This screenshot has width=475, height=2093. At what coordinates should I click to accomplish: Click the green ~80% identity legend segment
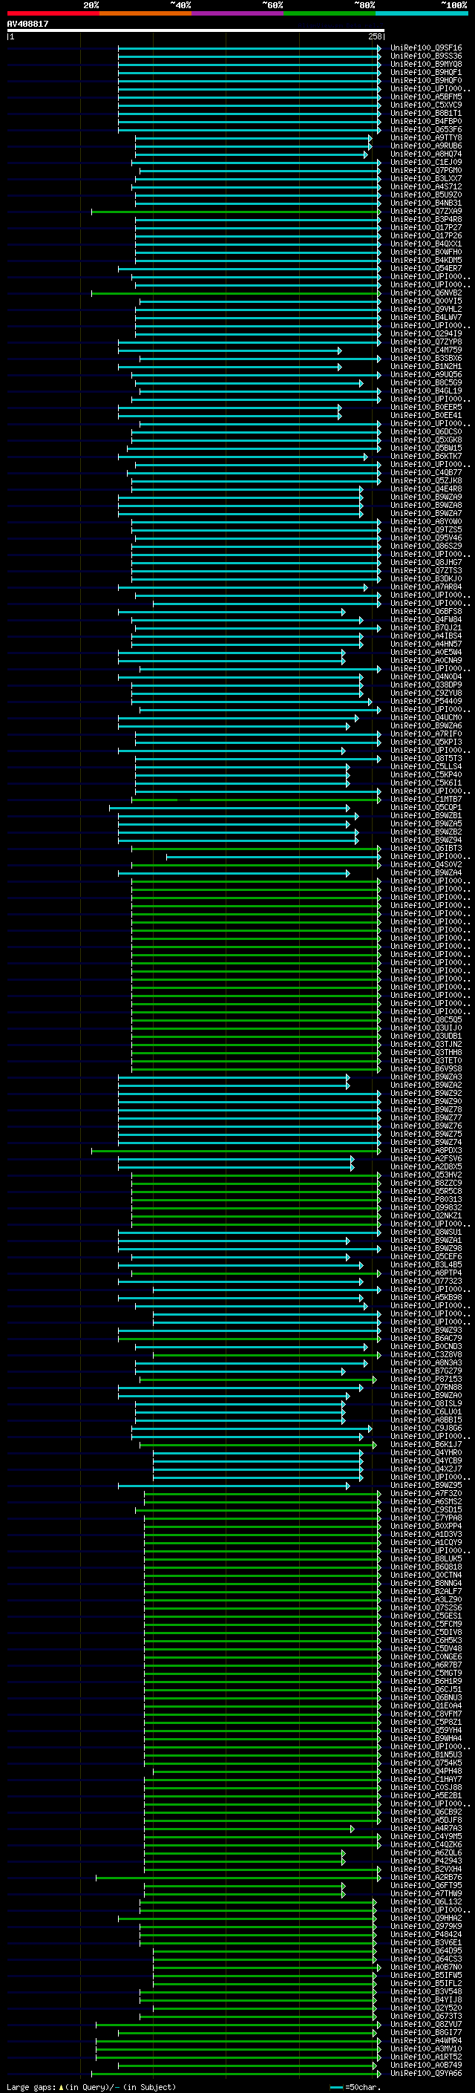[330, 13]
